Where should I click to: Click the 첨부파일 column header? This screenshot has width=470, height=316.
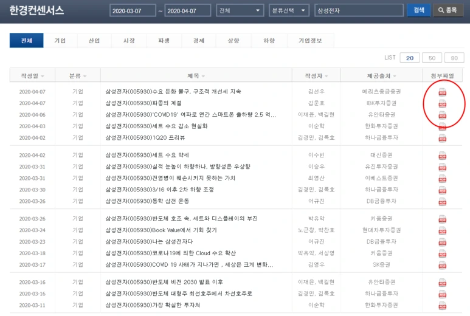click(442, 76)
